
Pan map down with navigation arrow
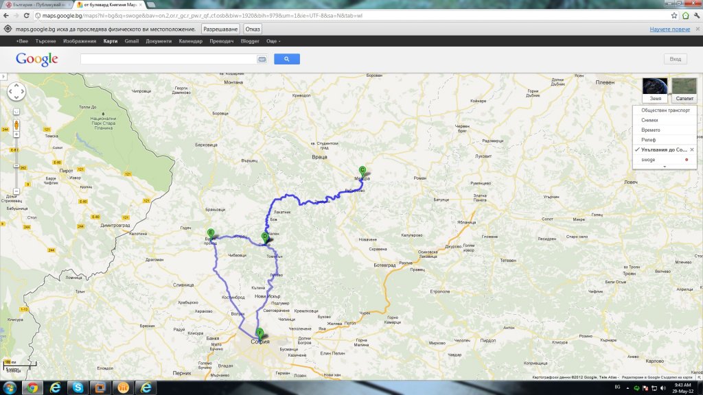pos(16,97)
